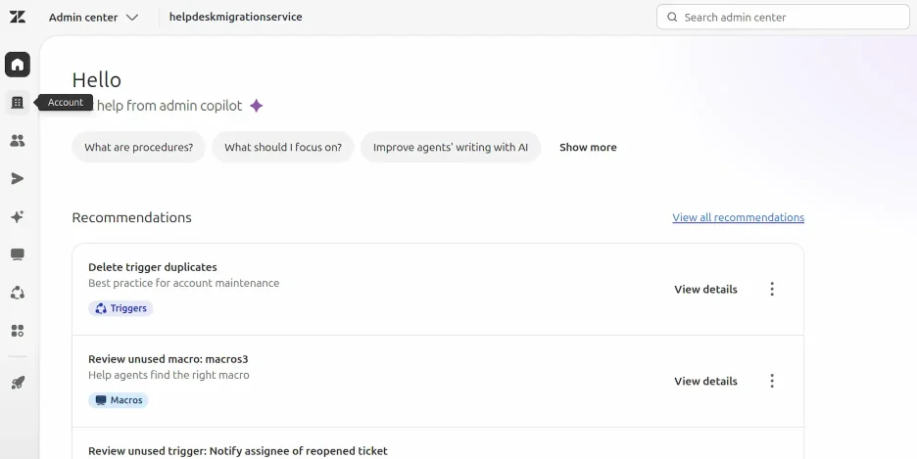The height and width of the screenshot is (459, 917).
Task: Click the Recommendations heading
Action: coord(131,217)
